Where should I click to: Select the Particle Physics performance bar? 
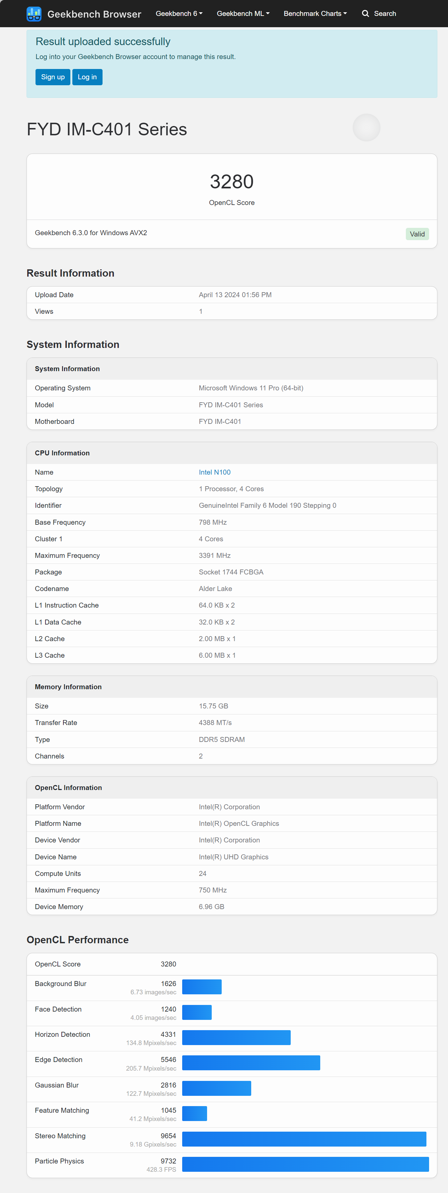tap(305, 1164)
